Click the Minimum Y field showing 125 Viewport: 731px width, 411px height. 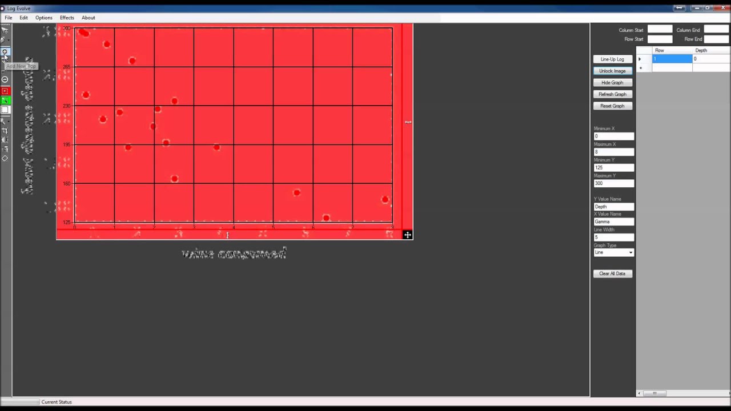[x=614, y=168]
